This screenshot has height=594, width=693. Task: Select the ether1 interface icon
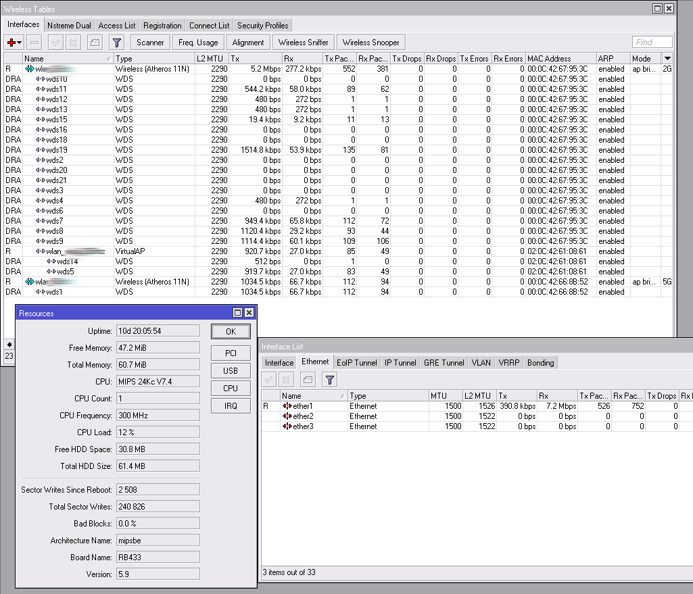287,406
